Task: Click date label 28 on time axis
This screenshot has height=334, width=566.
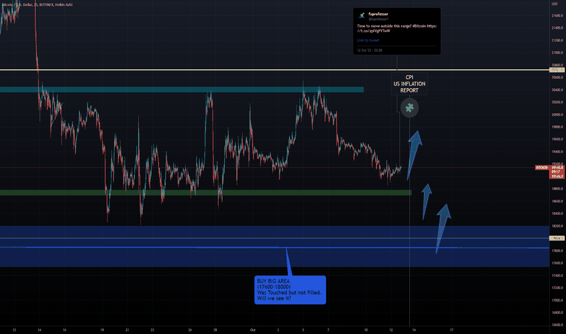Action: [215, 330]
